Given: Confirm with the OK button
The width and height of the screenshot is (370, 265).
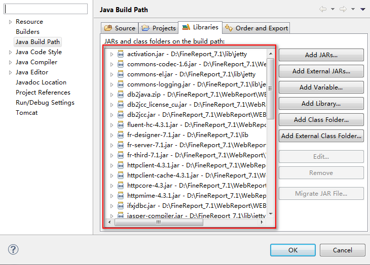Looking at the screenshot, I should point(293,250).
